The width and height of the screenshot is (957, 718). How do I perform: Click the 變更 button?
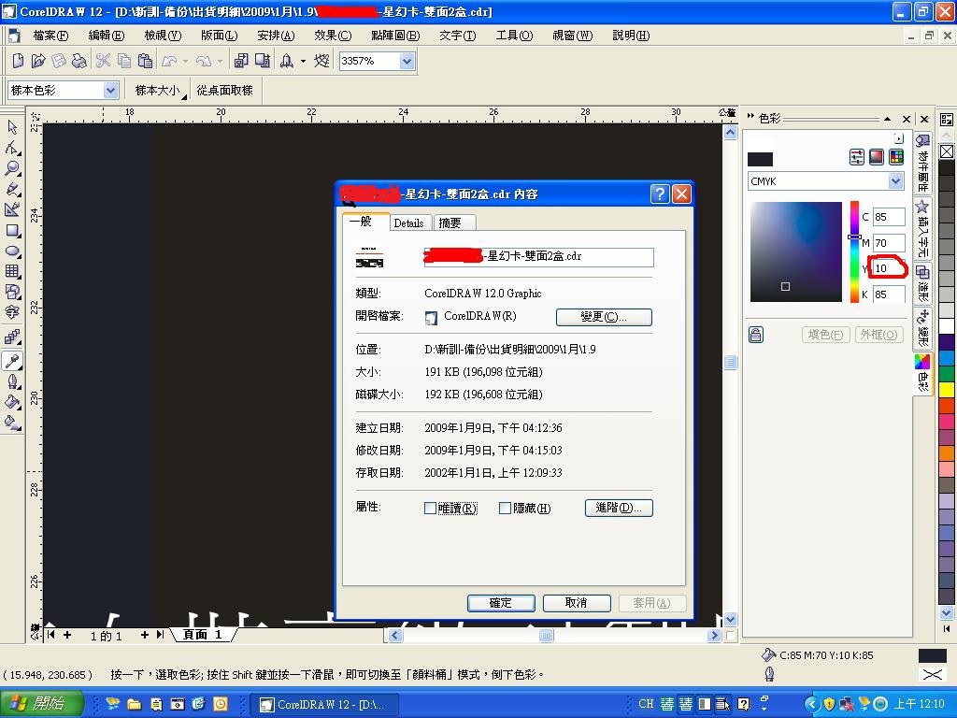(603, 317)
